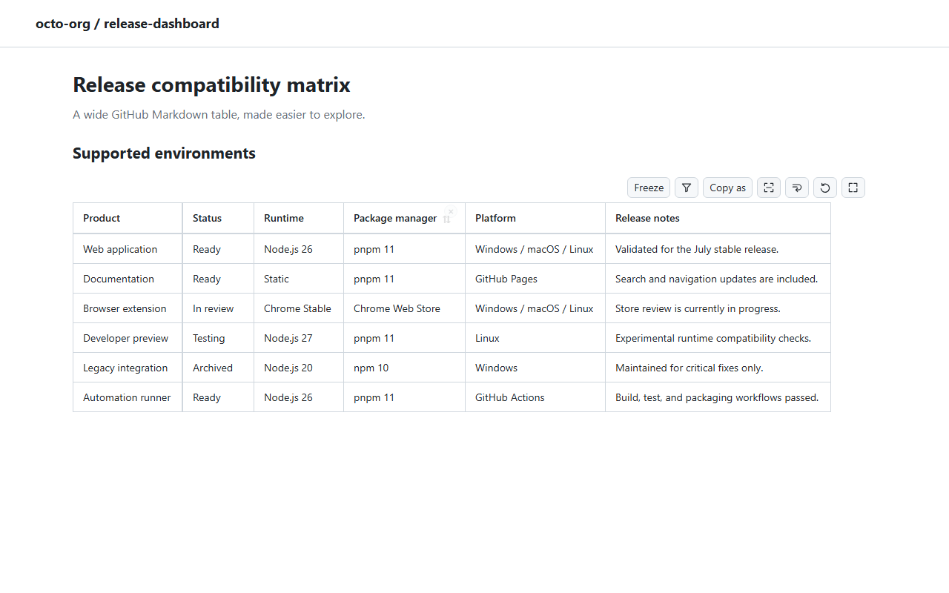Screen dimensions: 949x593
Task: Click the Testing status cell
Action: coord(218,338)
